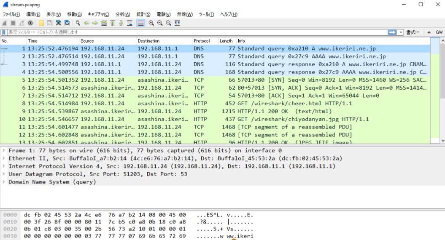Image resolution: width=445 pixels, height=240 pixels.
Task: Click the start capture shark fin icon
Action: [5, 23]
